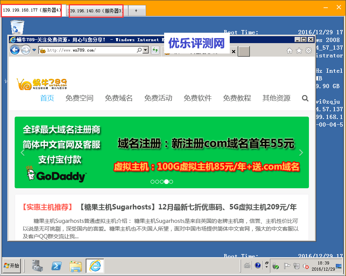Minimize the outer remote desktop window
Image resolution: width=346 pixels, height=276 pixels.
click(x=326, y=7)
